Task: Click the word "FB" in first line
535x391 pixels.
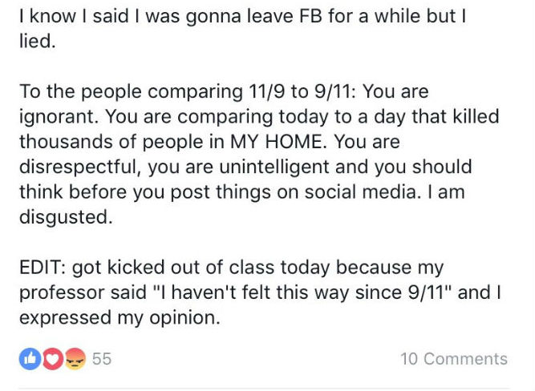Action: click(310, 16)
